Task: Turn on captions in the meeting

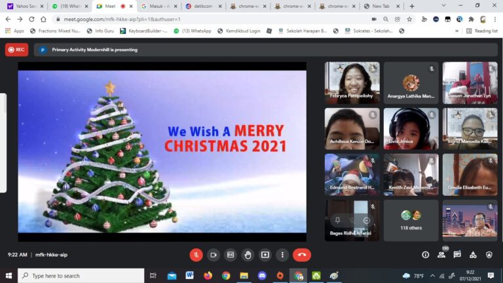Action: click(231, 255)
